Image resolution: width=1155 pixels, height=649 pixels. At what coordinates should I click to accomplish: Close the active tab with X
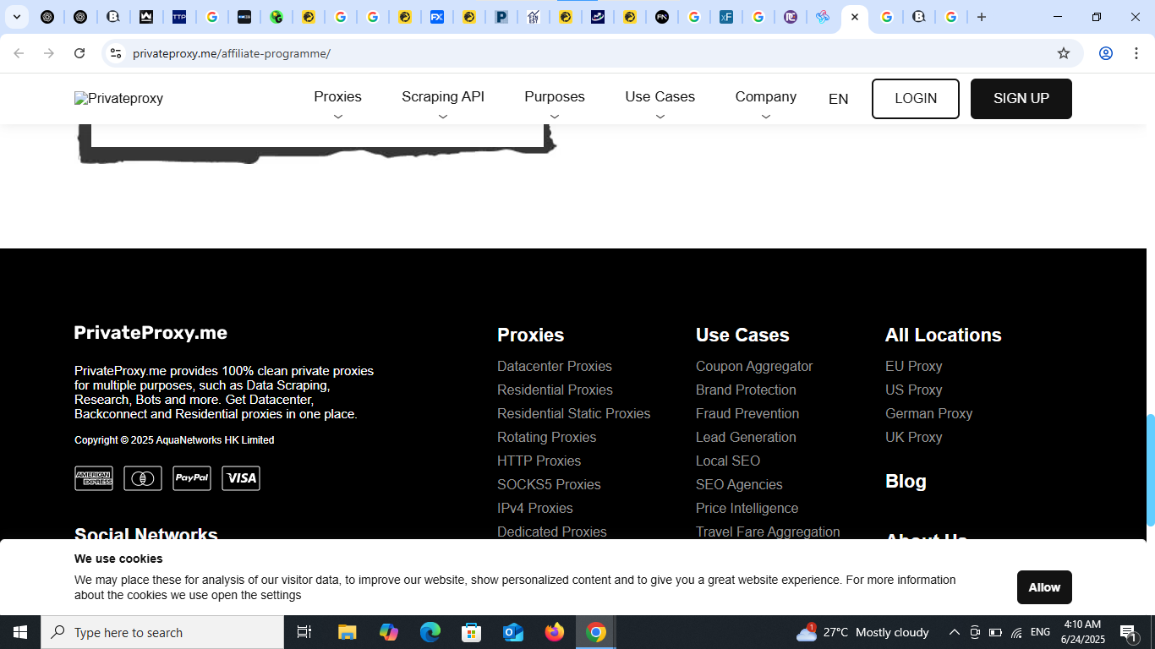tap(855, 17)
